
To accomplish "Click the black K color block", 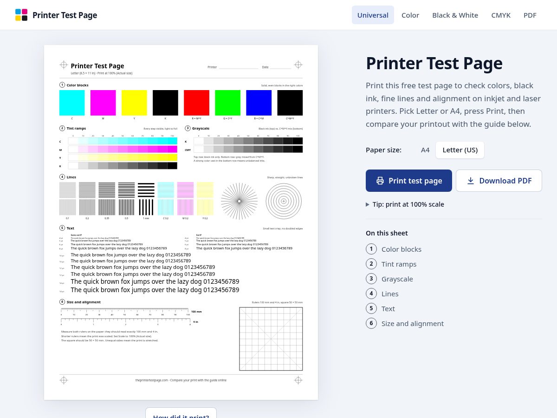I will (x=165, y=103).
